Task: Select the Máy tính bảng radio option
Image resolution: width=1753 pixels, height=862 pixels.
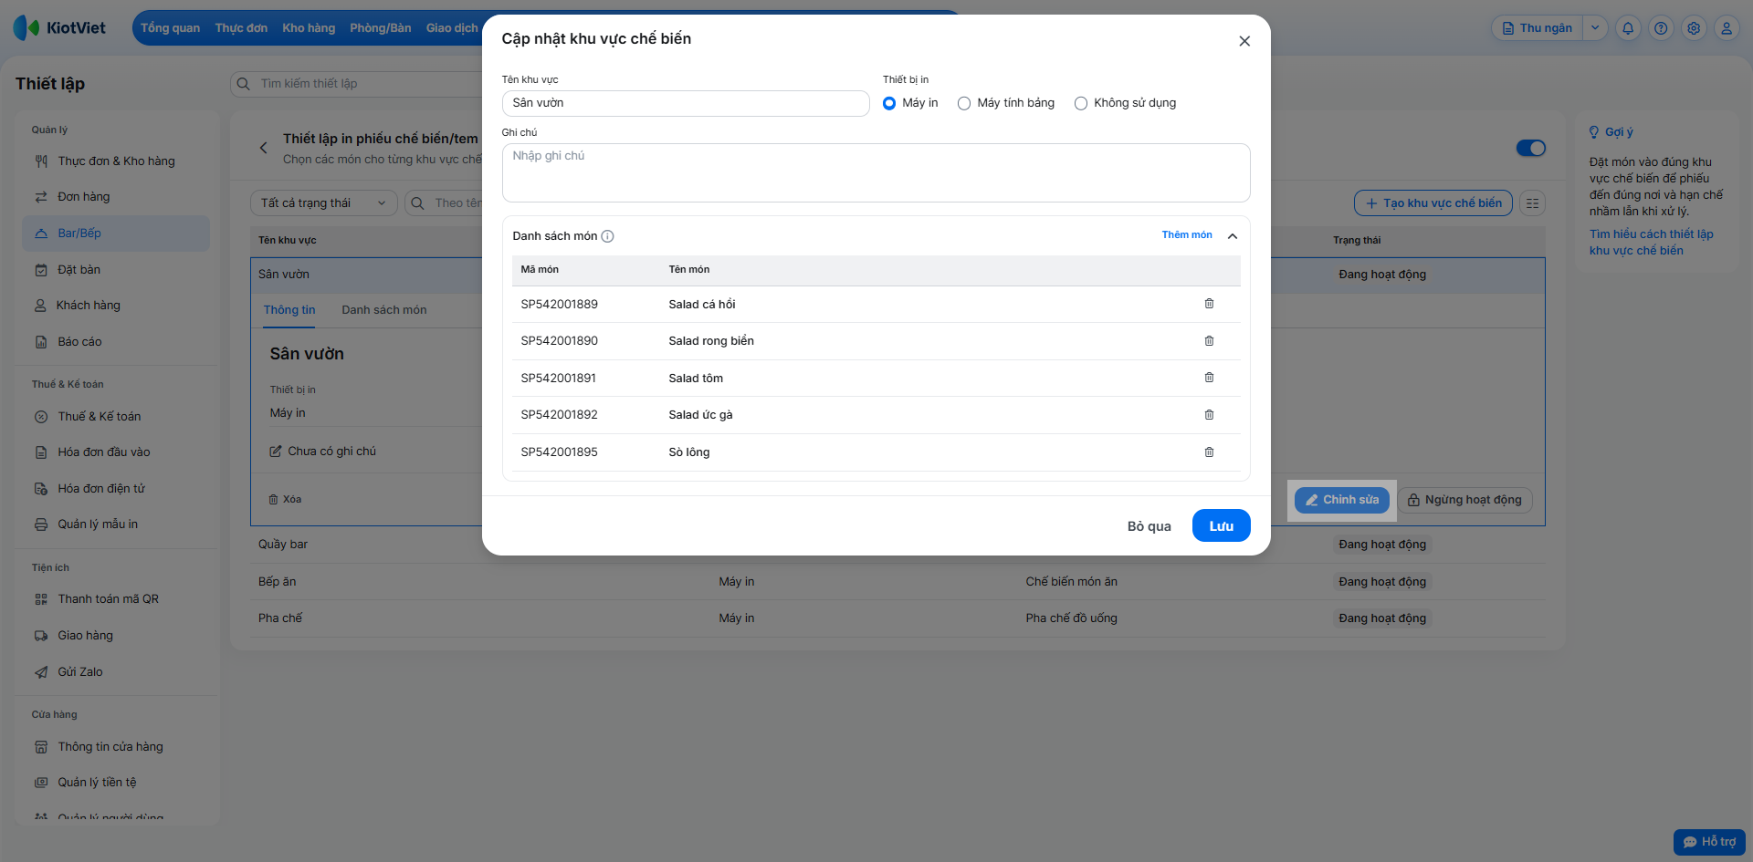Action: 964,103
